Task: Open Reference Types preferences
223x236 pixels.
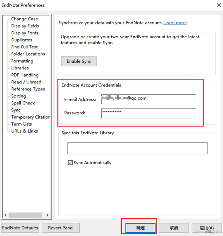Action: point(28,89)
